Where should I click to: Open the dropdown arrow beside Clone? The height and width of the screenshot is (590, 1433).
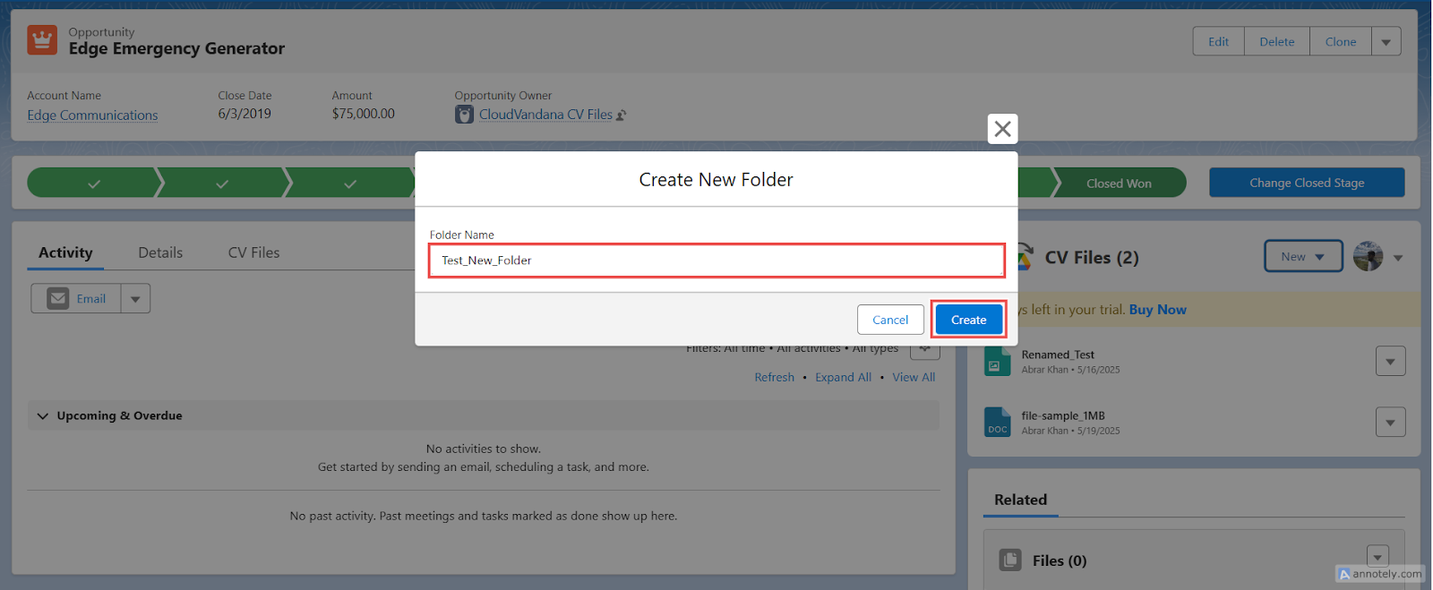point(1386,41)
